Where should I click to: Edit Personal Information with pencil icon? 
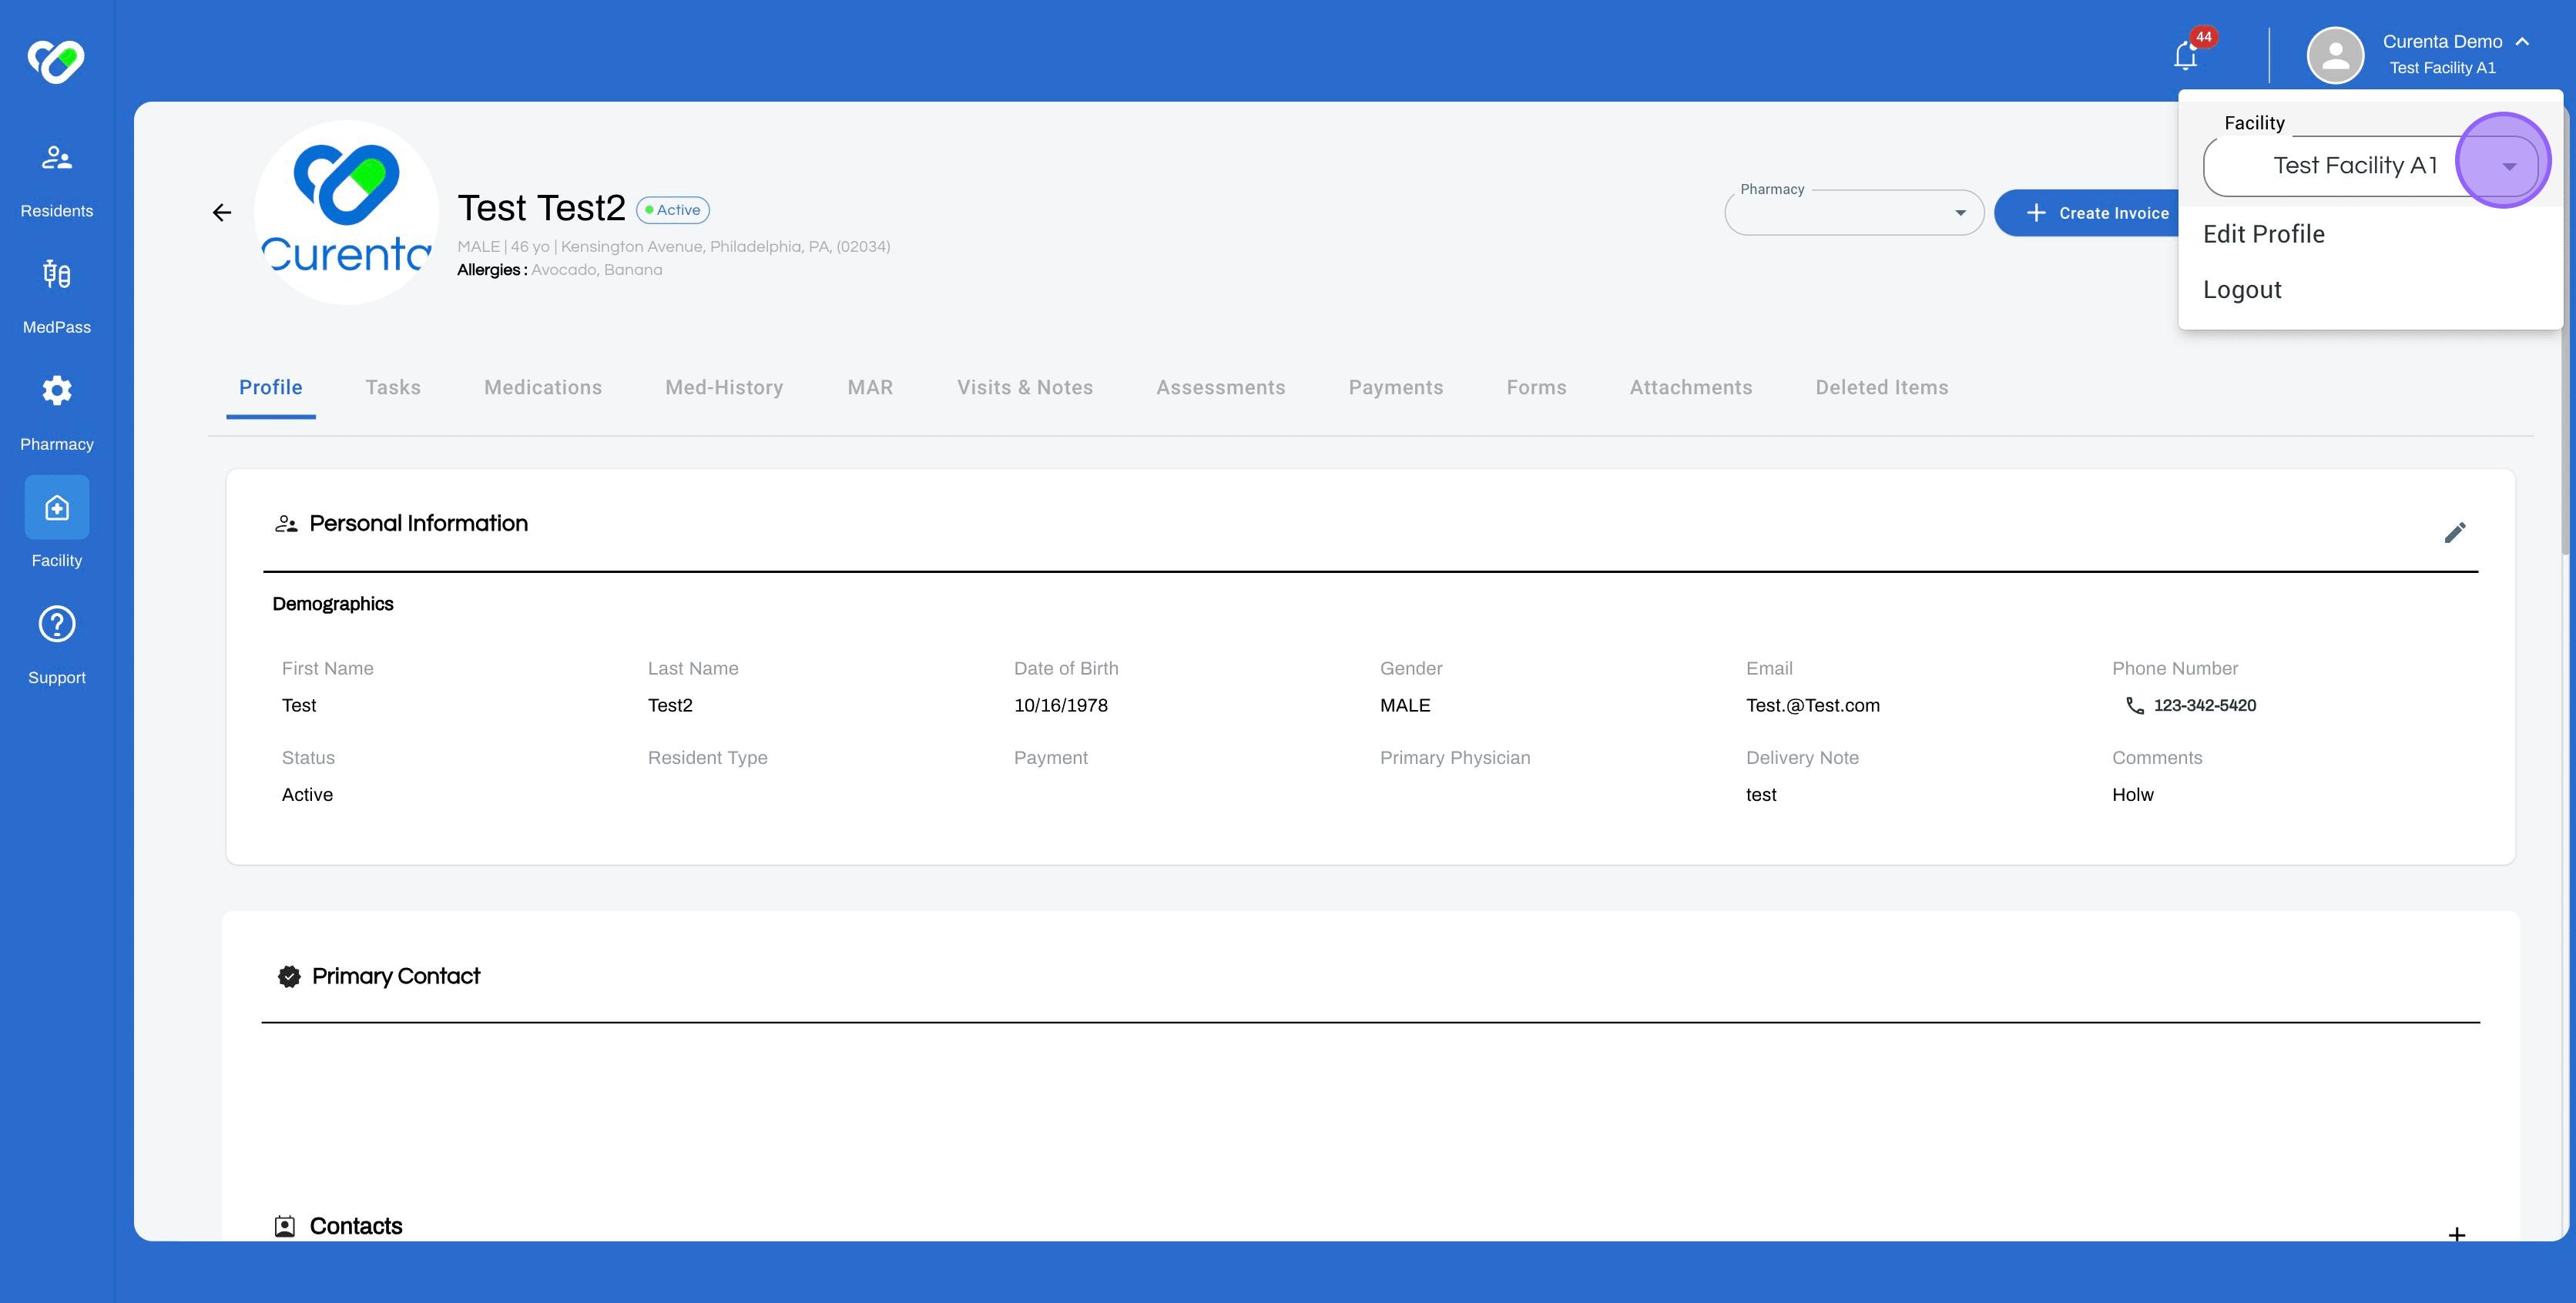pyautogui.click(x=2455, y=532)
